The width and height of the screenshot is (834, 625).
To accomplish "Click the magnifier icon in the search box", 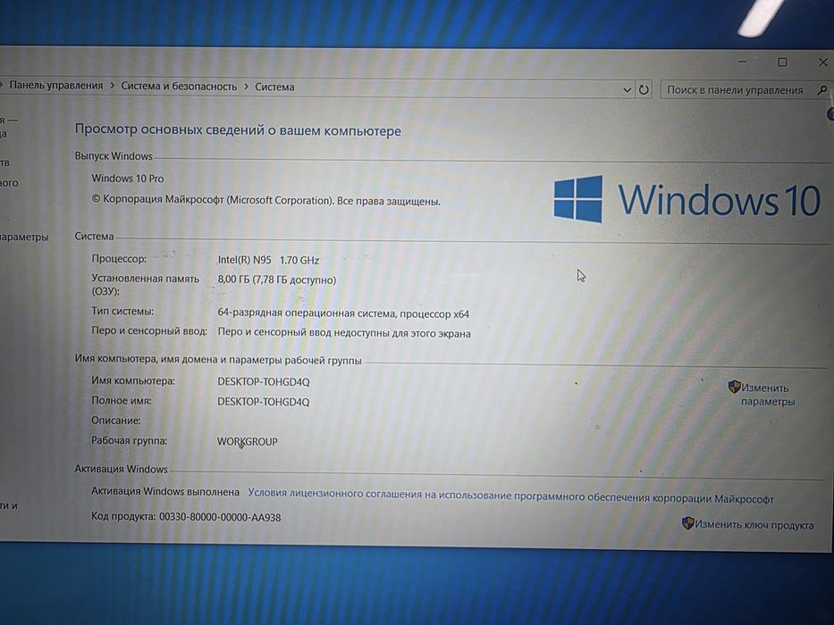I will tap(821, 91).
